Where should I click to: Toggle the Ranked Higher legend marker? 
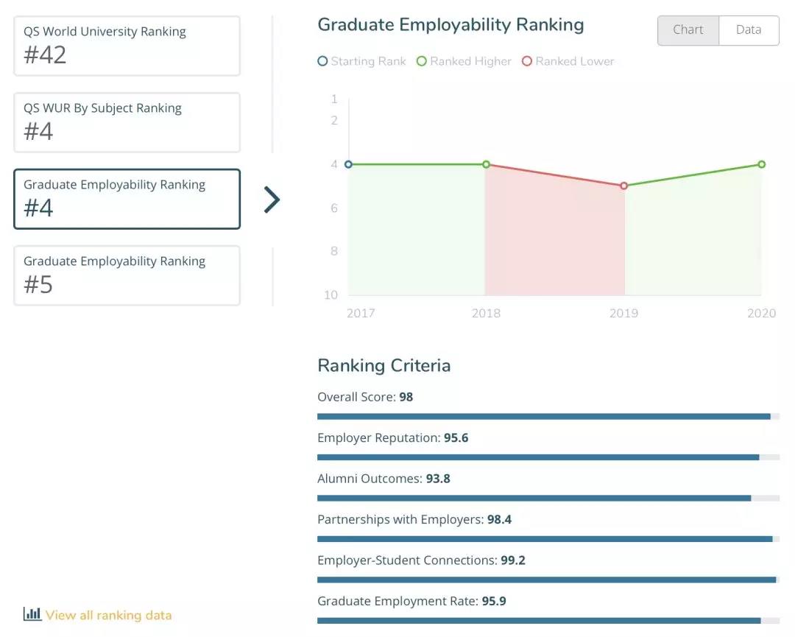(422, 61)
